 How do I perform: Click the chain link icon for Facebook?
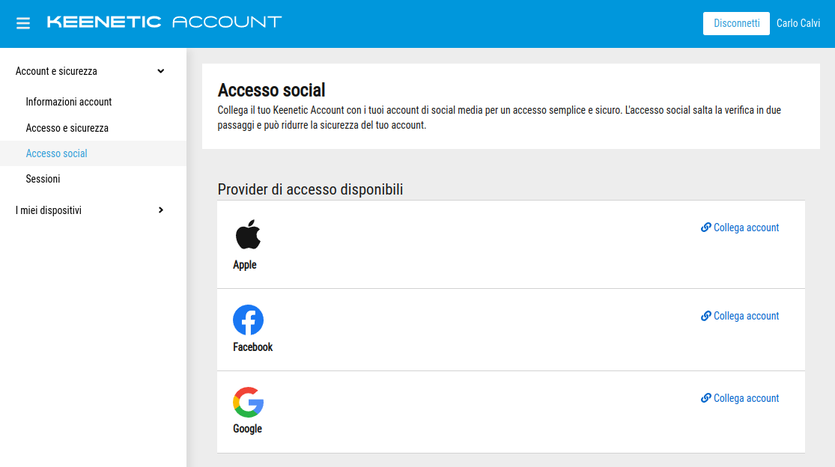pos(705,316)
